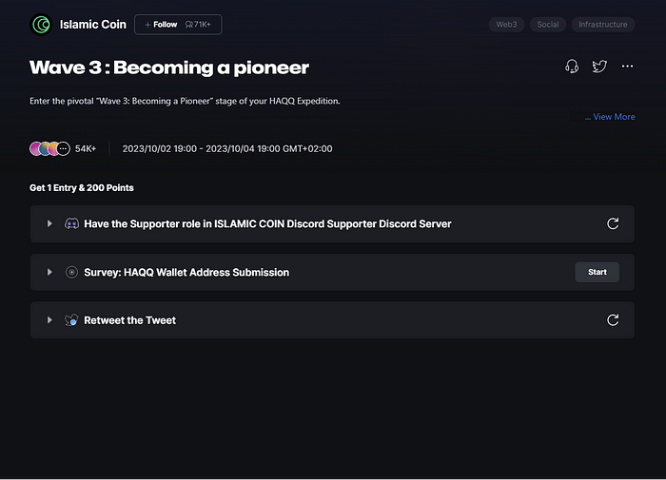Open the participant avatars list
Image resolution: width=666 pixels, height=480 pixels.
click(x=49, y=148)
